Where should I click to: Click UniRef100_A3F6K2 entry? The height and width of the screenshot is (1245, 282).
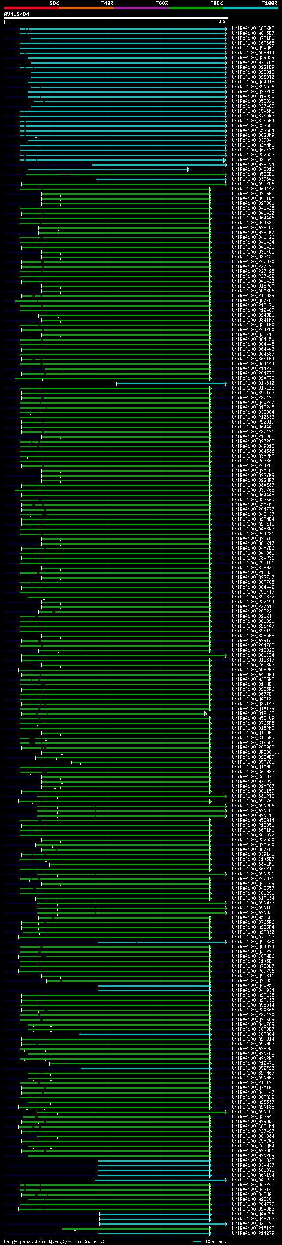pyautogui.click(x=253, y=680)
